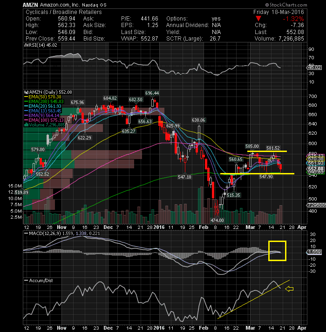This screenshot has width=326, height=332.
Task: Click the 684.82 price label
Action: click(110, 98)
